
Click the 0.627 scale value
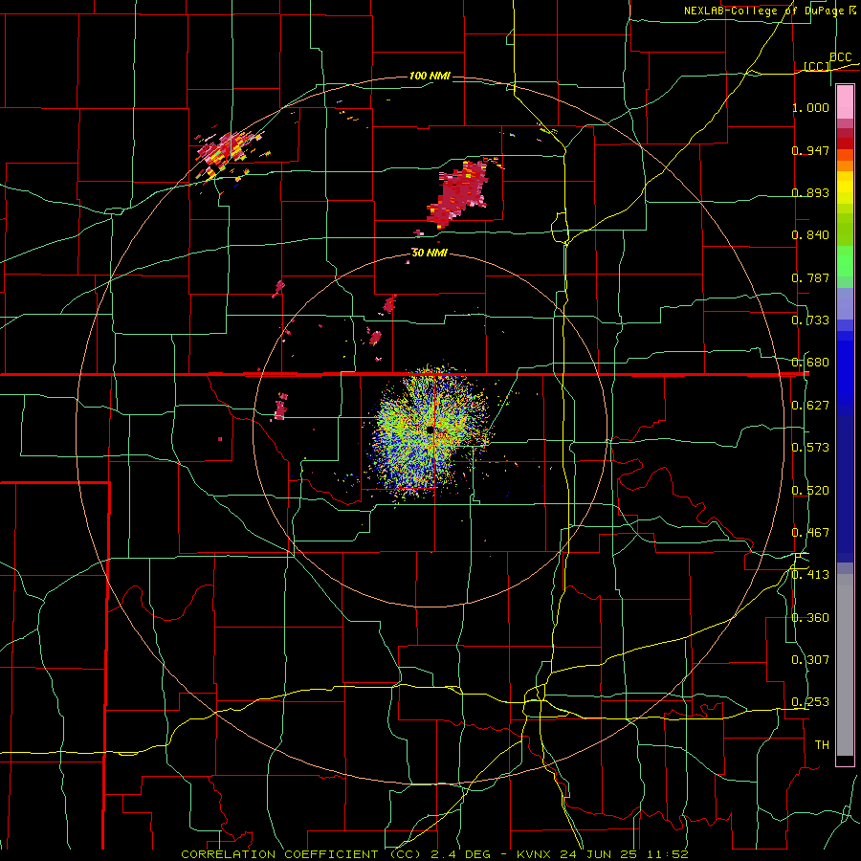click(x=810, y=406)
